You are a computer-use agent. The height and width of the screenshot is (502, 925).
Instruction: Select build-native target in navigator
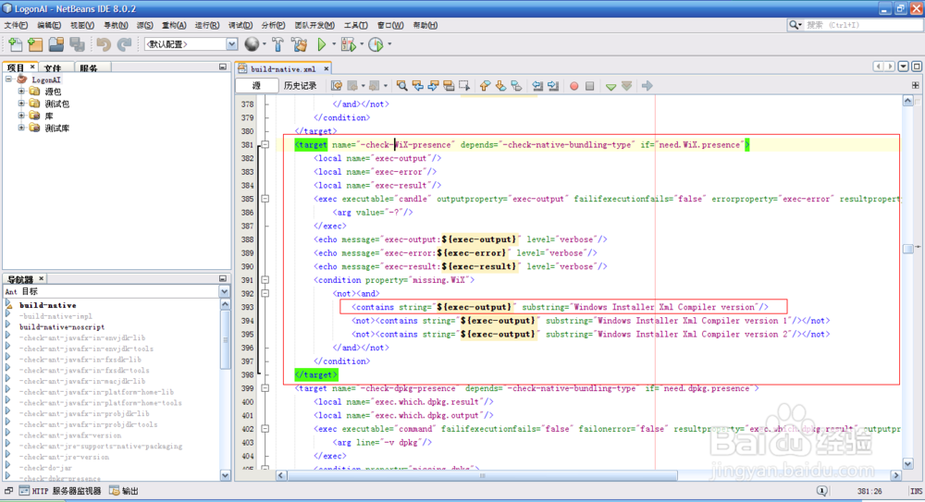click(x=48, y=305)
